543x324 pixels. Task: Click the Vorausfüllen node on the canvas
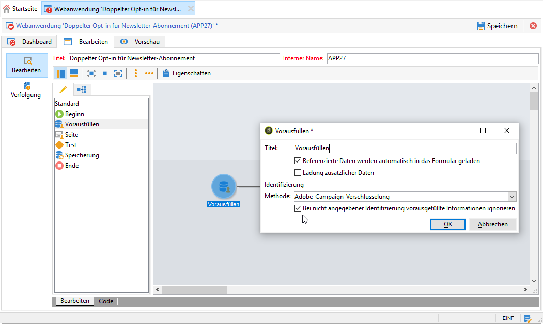(224, 186)
